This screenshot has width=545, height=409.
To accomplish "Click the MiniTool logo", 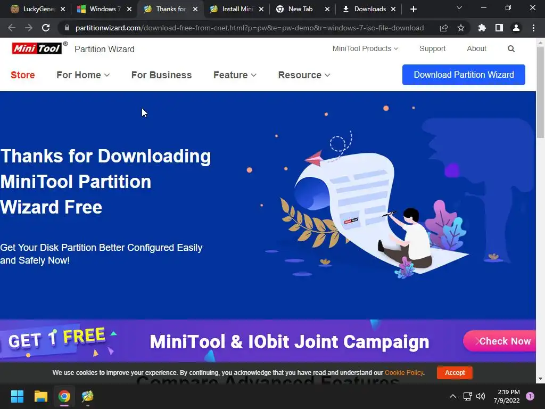I will point(37,48).
